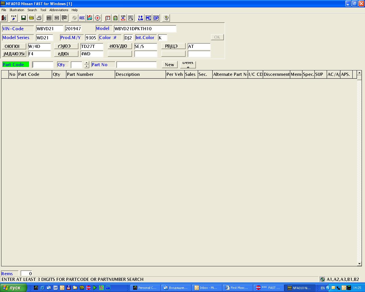This screenshot has height=292, width=365.
Task: Click the ОЮГЮI attribute button
Action: pyautogui.click(x=14, y=46)
